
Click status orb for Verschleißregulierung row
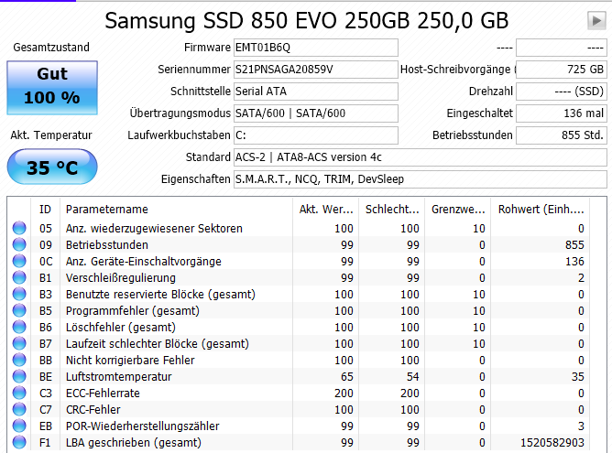[19, 277]
